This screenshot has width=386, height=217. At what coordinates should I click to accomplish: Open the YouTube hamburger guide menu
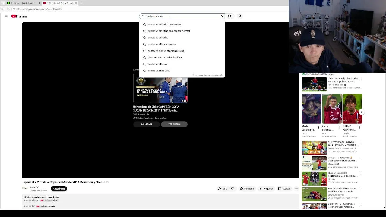tap(6, 16)
